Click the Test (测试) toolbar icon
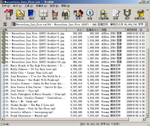This screenshot has height=126, width=150. pos(32,14)
